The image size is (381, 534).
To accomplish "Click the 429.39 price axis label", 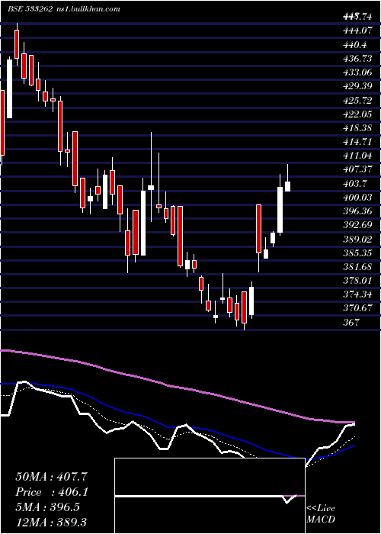I will 357,86.
